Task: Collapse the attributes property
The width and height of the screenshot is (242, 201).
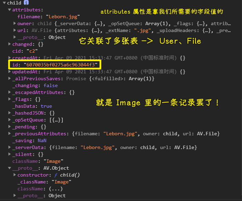Action: coord(10,10)
